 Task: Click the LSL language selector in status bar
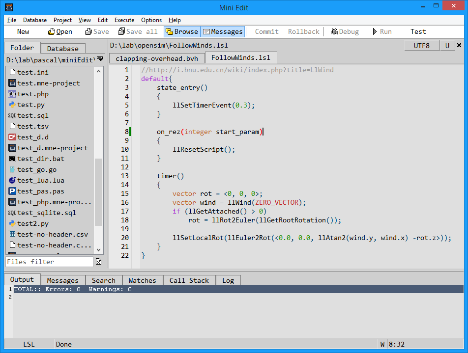click(29, 344)
